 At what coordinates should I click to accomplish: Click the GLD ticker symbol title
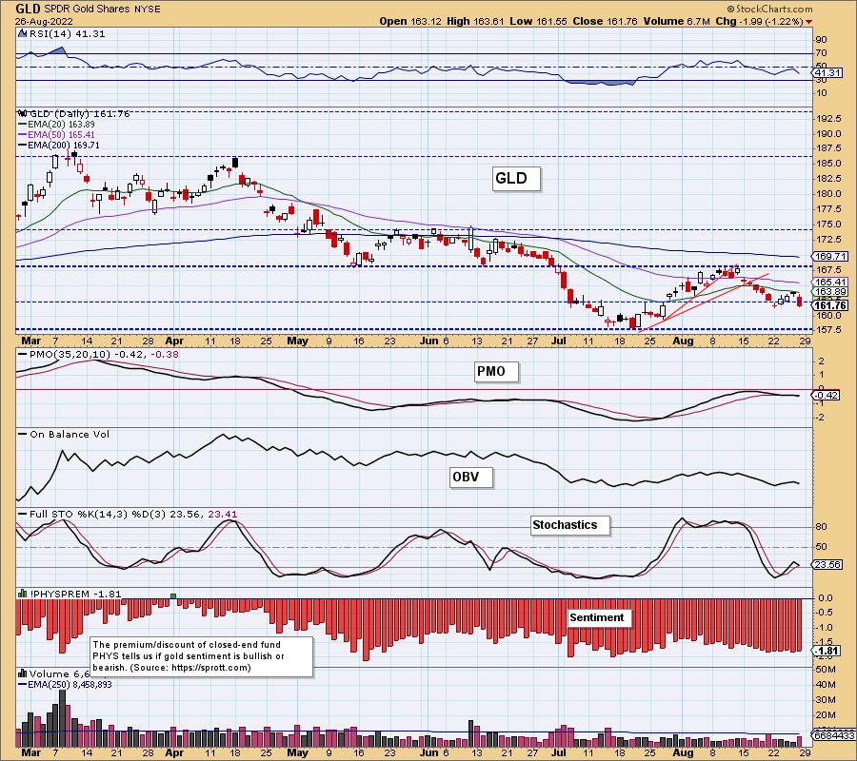(28, 9)
